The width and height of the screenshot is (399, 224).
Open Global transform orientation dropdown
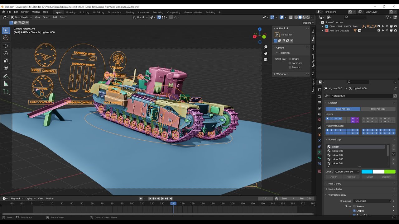[140, 17]
